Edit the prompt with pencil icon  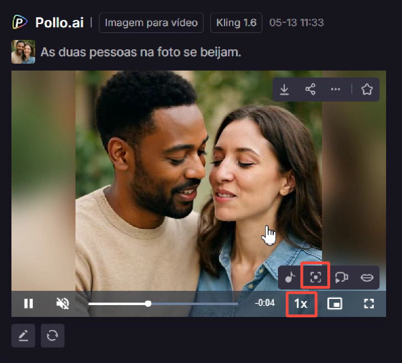point(23,336)
